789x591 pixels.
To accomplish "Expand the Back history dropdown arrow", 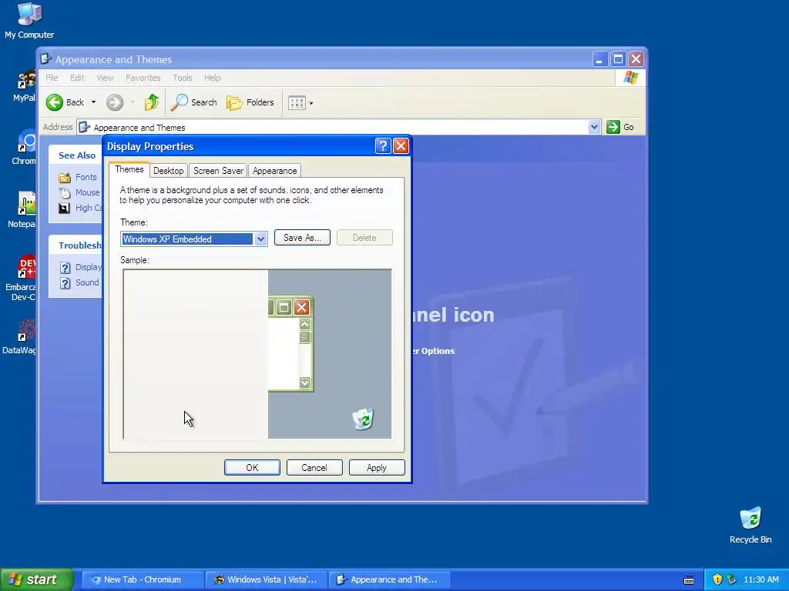I will coord(93,102).
